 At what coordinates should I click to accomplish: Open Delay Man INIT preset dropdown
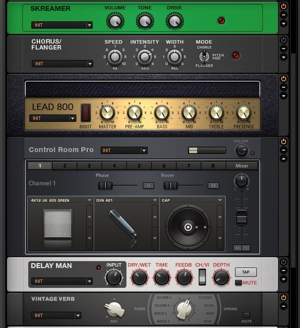(62, 281)
